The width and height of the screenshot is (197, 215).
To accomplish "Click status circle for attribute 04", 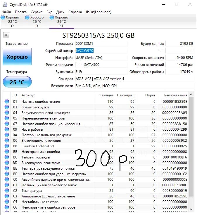I will (7, 112).
